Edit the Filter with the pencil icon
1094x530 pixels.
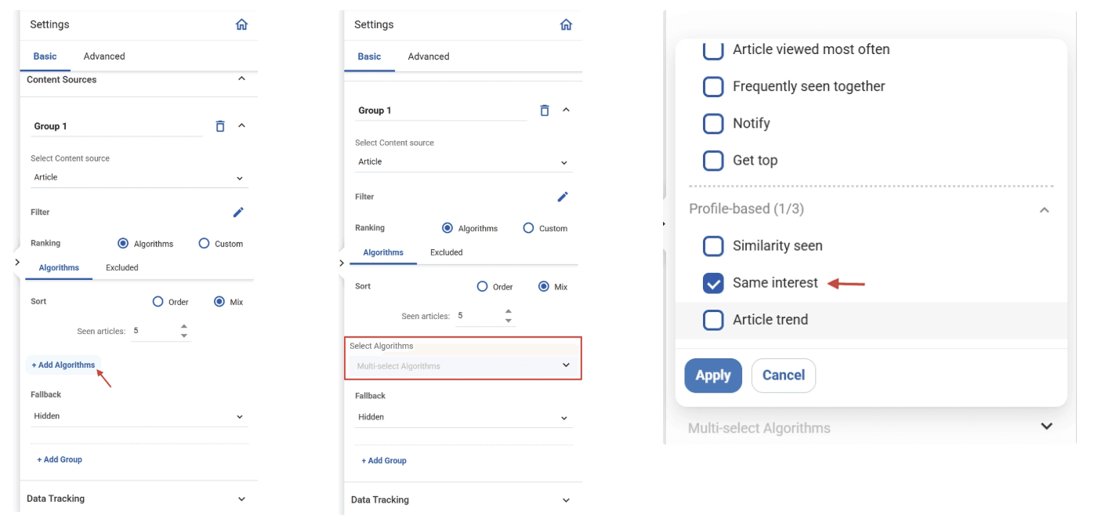pyautogui.click(x=238, y=212)
